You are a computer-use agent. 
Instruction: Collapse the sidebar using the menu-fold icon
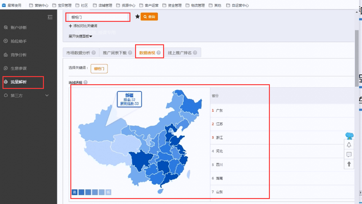coord(50,17)
